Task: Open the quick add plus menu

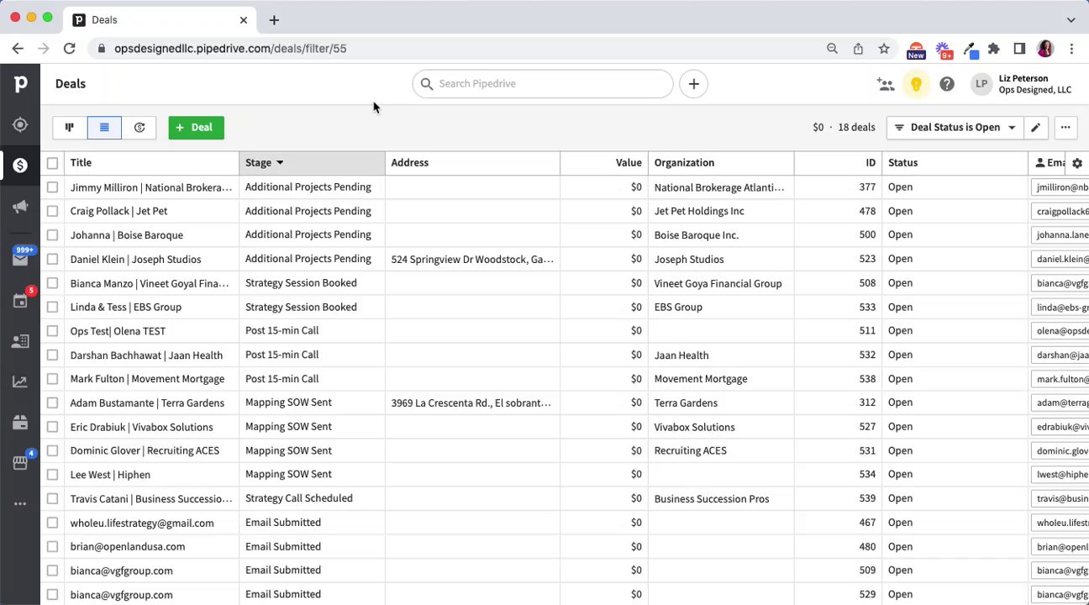Action: [693, 84]
